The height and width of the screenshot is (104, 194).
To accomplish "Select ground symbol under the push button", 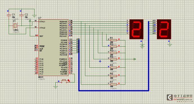I will pos(56,88).
